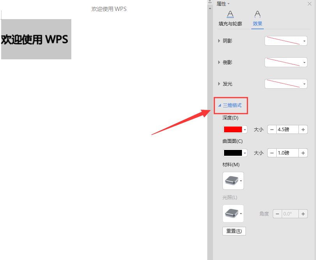Increase the 曲面图 size value

point(303,153)
